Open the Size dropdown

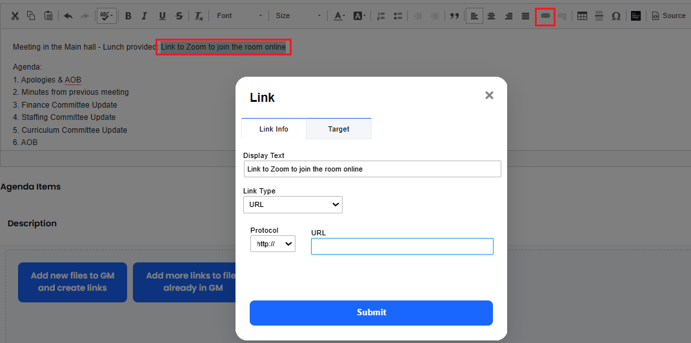(x=298, y=16)
